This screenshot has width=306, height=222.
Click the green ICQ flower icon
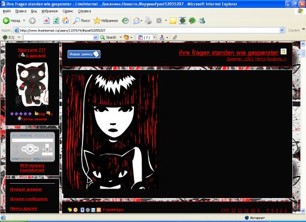coord(192,20)
